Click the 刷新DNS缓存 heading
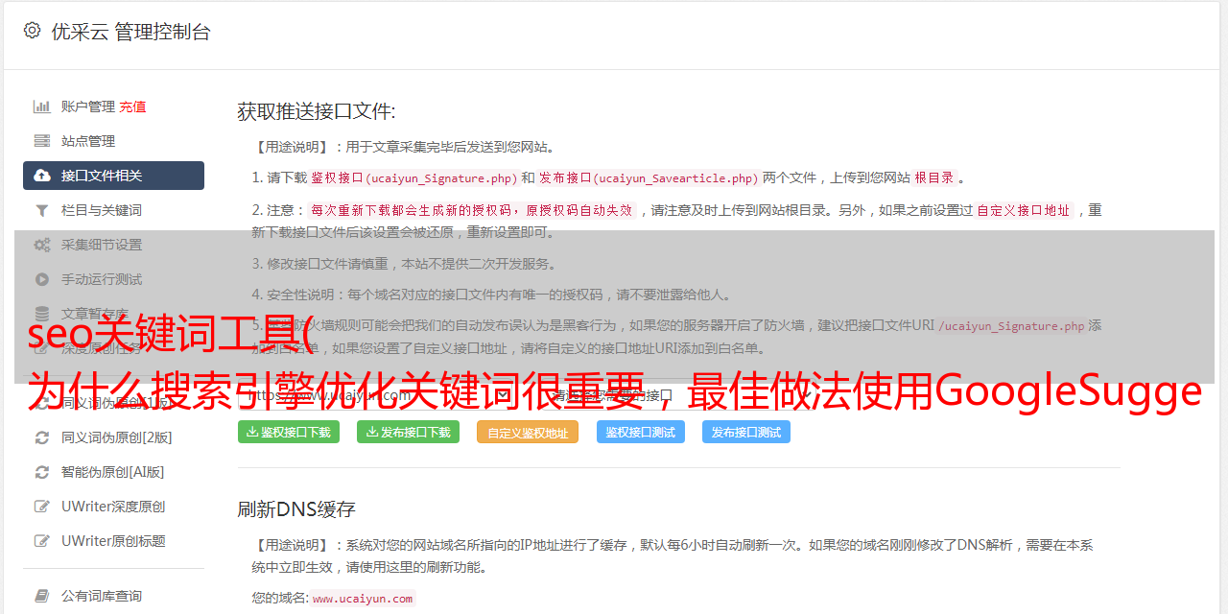The image size is (1228, 614). pos(297,509)
